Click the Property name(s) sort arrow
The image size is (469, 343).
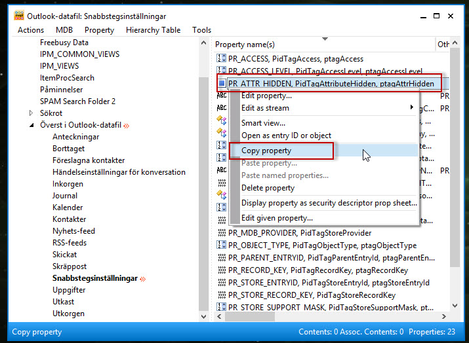[325, 39]
